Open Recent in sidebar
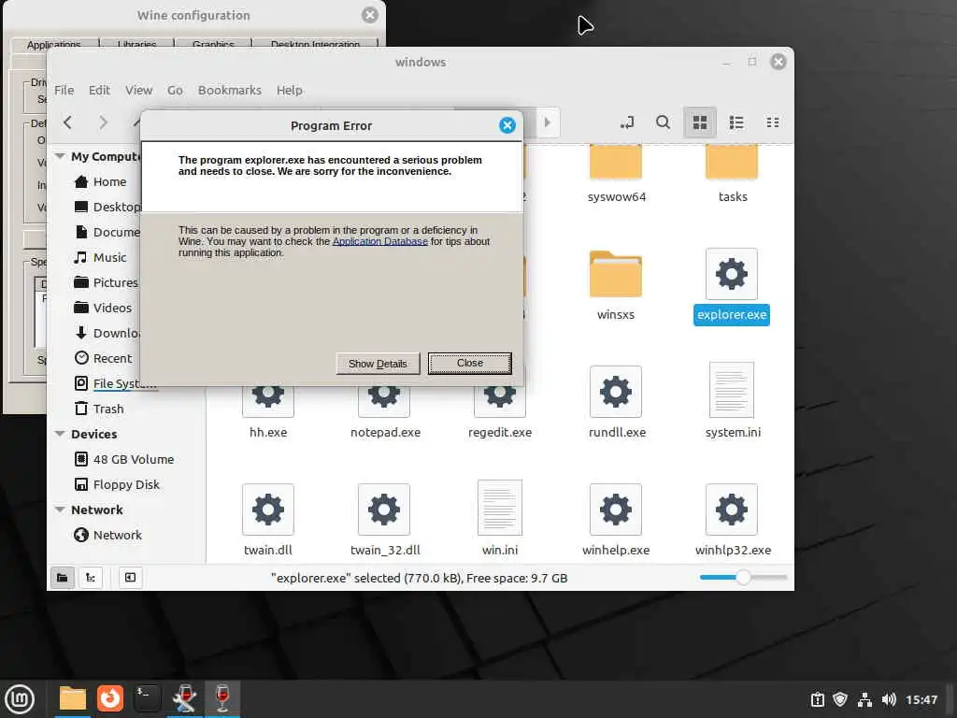The height and width of the screenshot is (718, 957). coord(103,358)
